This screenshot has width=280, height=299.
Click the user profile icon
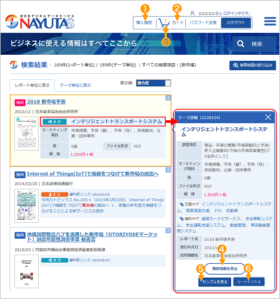(x=192, y=13)
